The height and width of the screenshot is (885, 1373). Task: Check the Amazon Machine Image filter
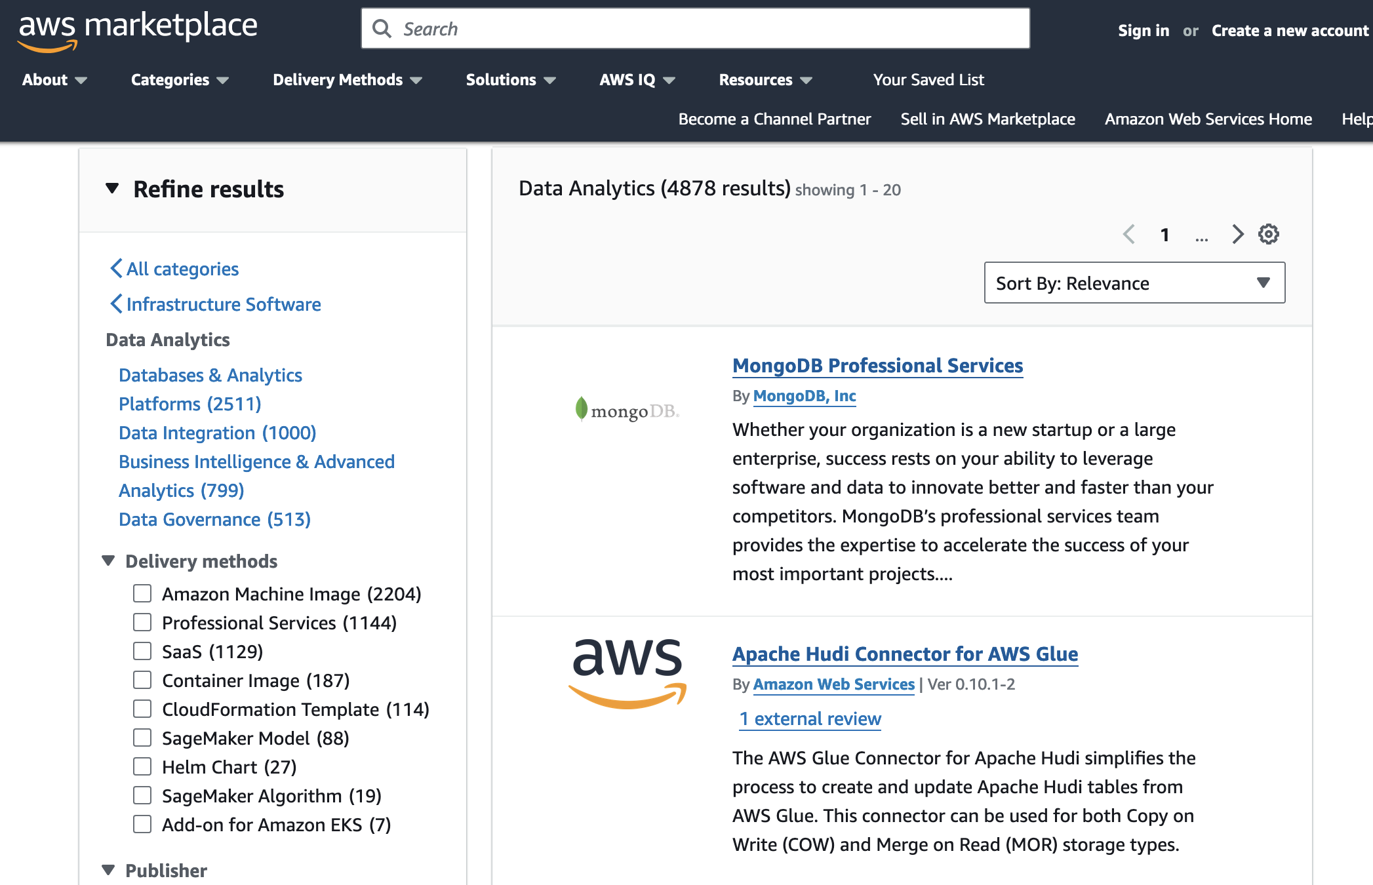(142, 593)
